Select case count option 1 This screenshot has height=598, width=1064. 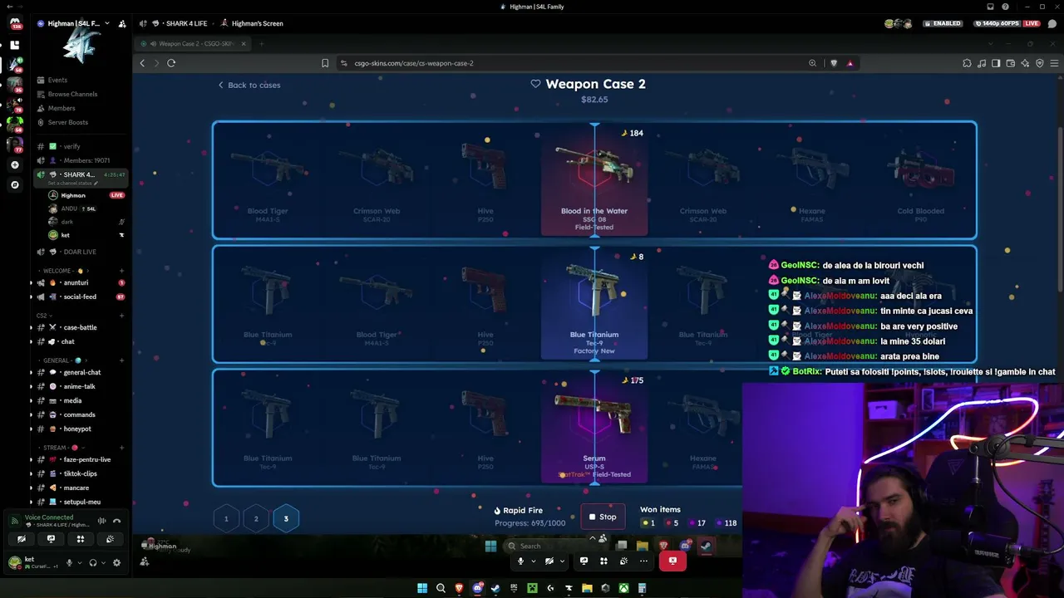226,519
